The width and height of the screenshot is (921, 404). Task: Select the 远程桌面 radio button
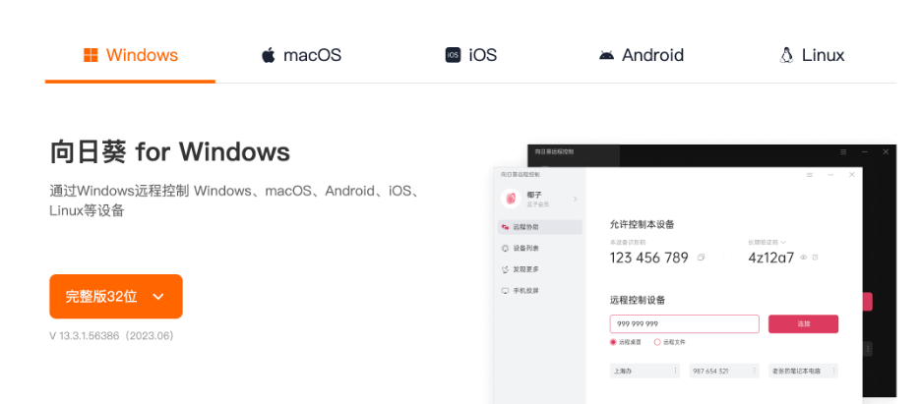tap(626, 342)
